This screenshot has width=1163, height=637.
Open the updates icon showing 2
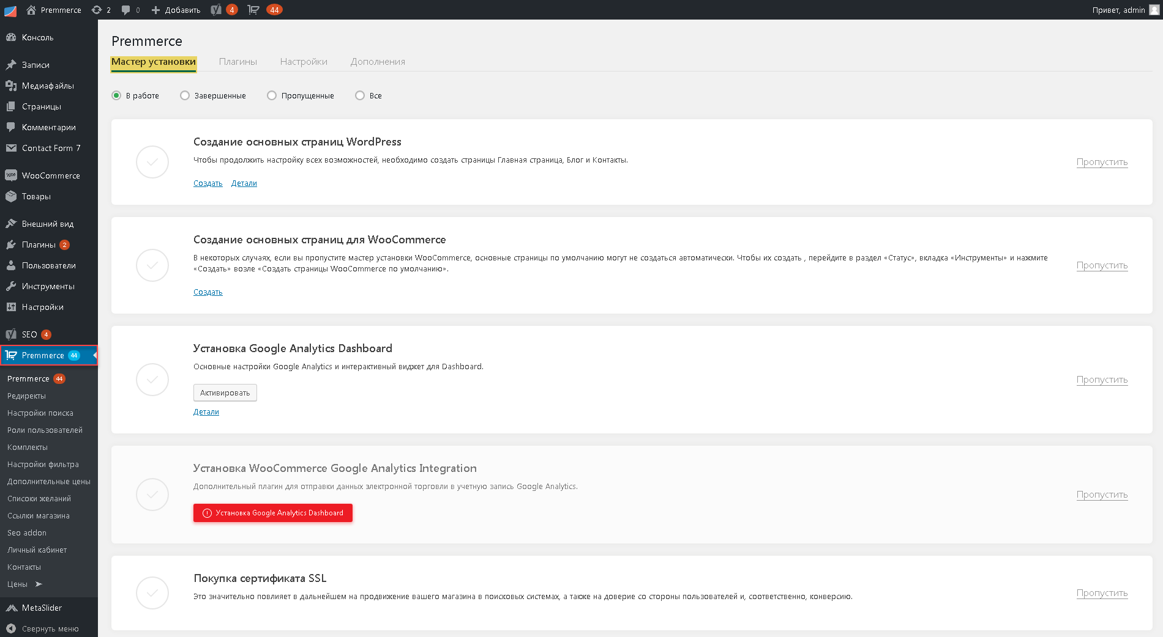(x=97, y=10)
